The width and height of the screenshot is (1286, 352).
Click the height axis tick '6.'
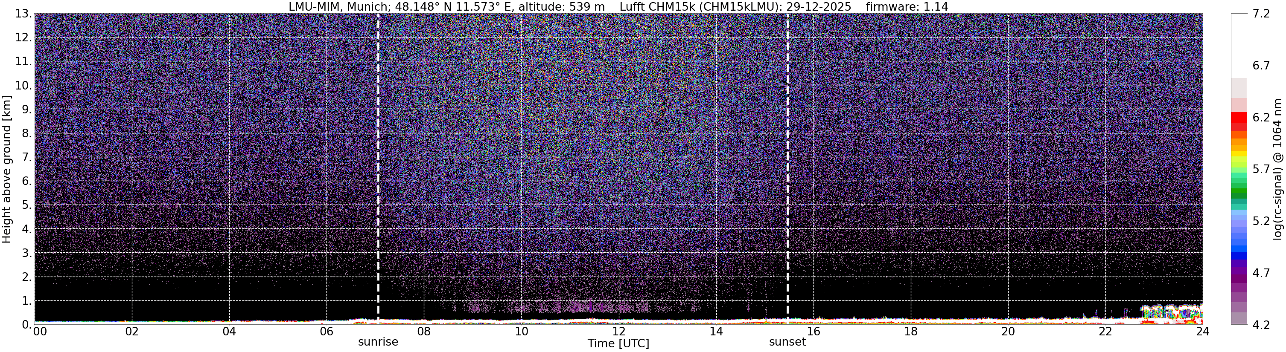(x=26, y=182)
